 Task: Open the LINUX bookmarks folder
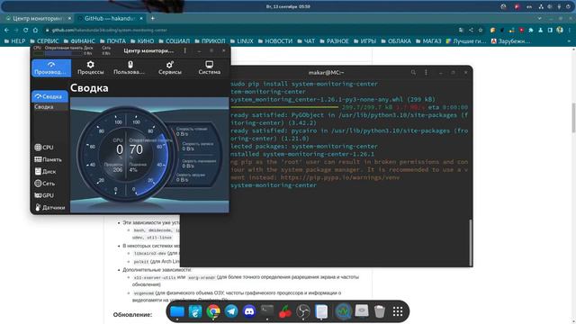242,41
